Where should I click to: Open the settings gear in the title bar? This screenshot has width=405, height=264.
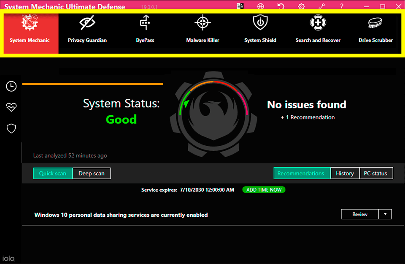pos(301,6)
